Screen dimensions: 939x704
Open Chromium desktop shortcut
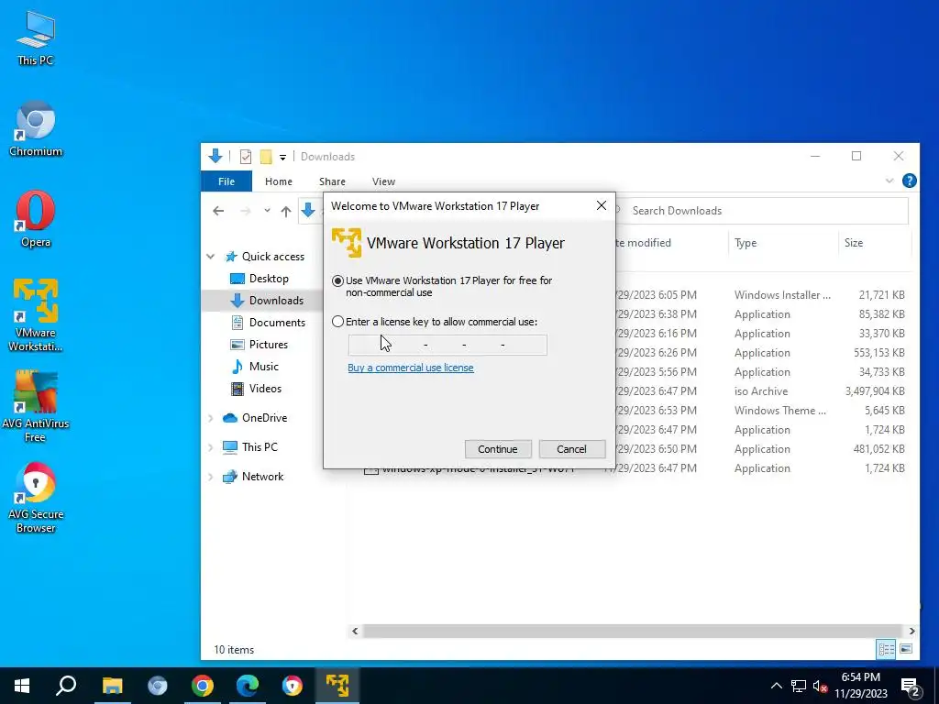pos(36,128)
